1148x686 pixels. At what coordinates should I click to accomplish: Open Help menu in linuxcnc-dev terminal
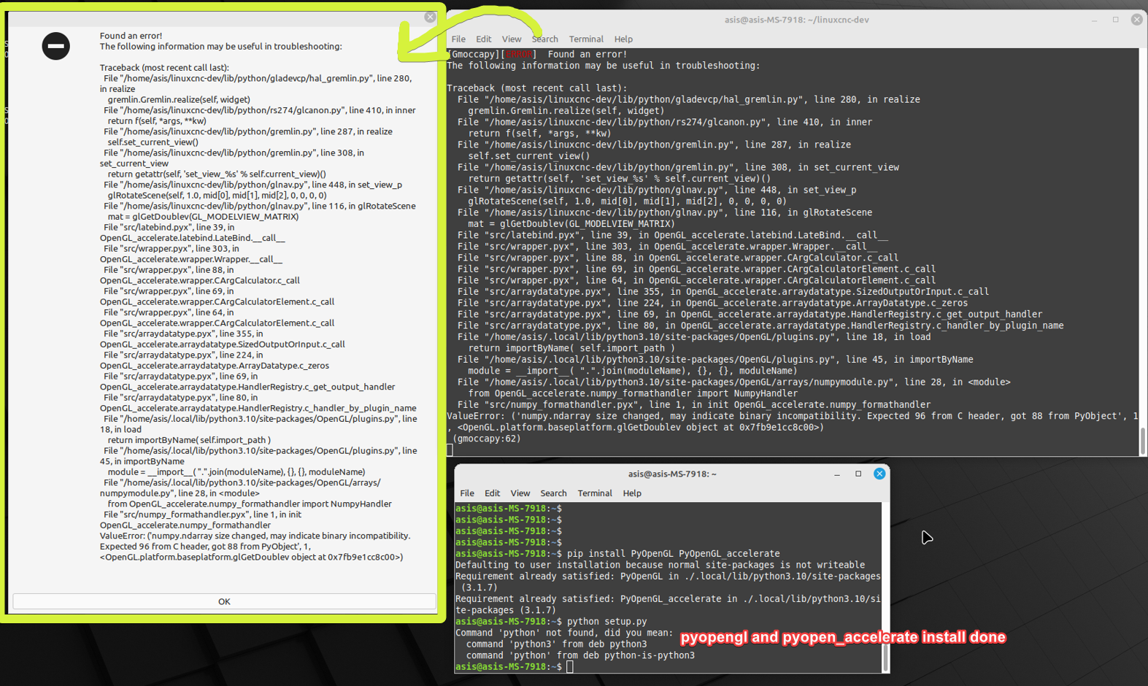(x=623, y=39)
